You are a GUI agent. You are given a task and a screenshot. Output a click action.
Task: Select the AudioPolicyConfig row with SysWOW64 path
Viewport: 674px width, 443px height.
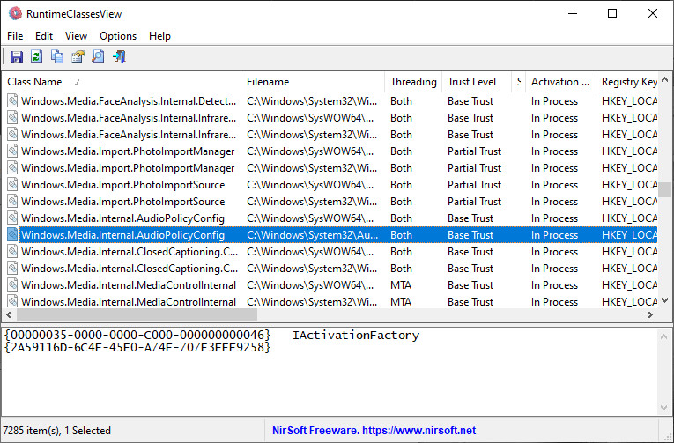(330, 218)
